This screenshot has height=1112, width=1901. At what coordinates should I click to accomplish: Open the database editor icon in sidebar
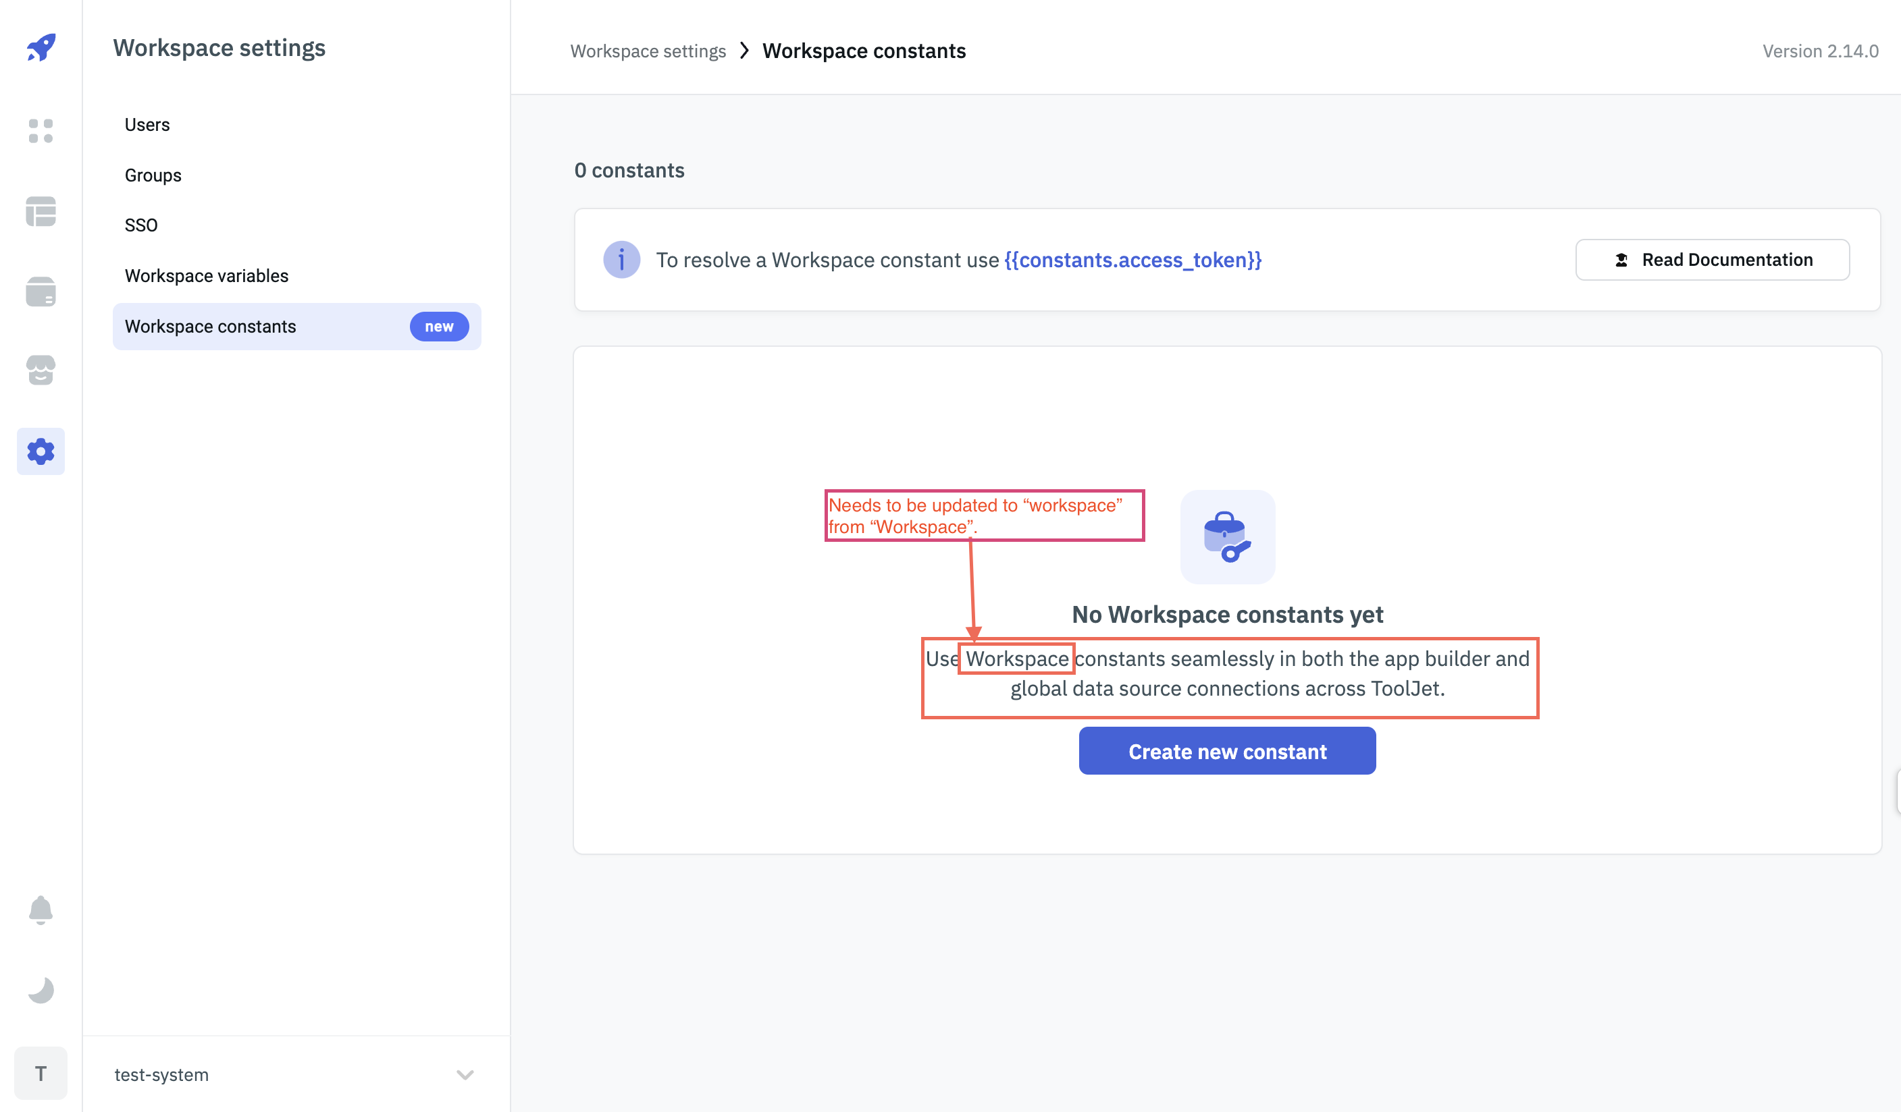(40, 212)
